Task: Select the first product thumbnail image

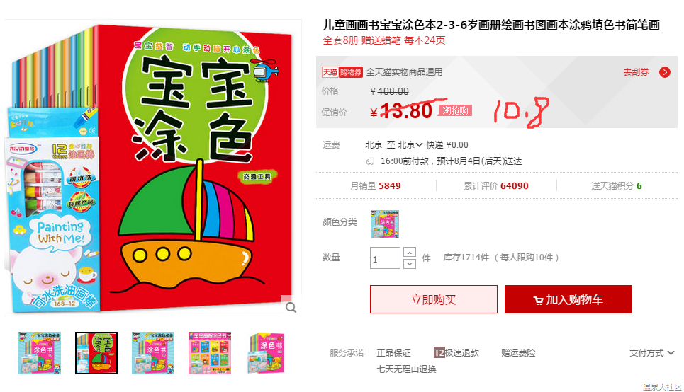Action: point(40,353)
